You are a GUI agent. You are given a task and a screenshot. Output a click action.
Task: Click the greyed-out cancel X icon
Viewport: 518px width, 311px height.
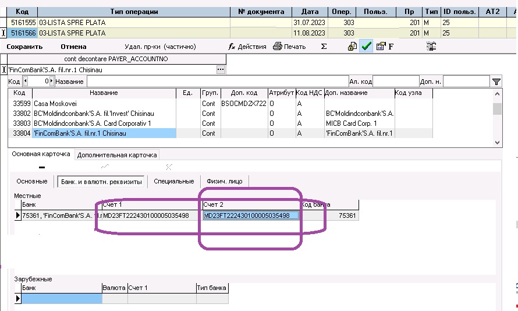point(169,167)
